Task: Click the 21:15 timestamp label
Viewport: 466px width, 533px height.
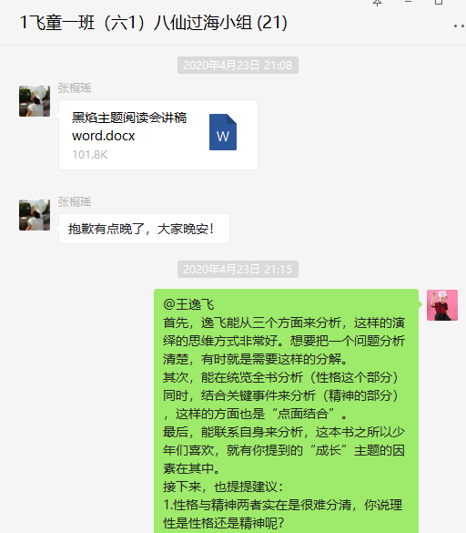Action: [238, 270]
